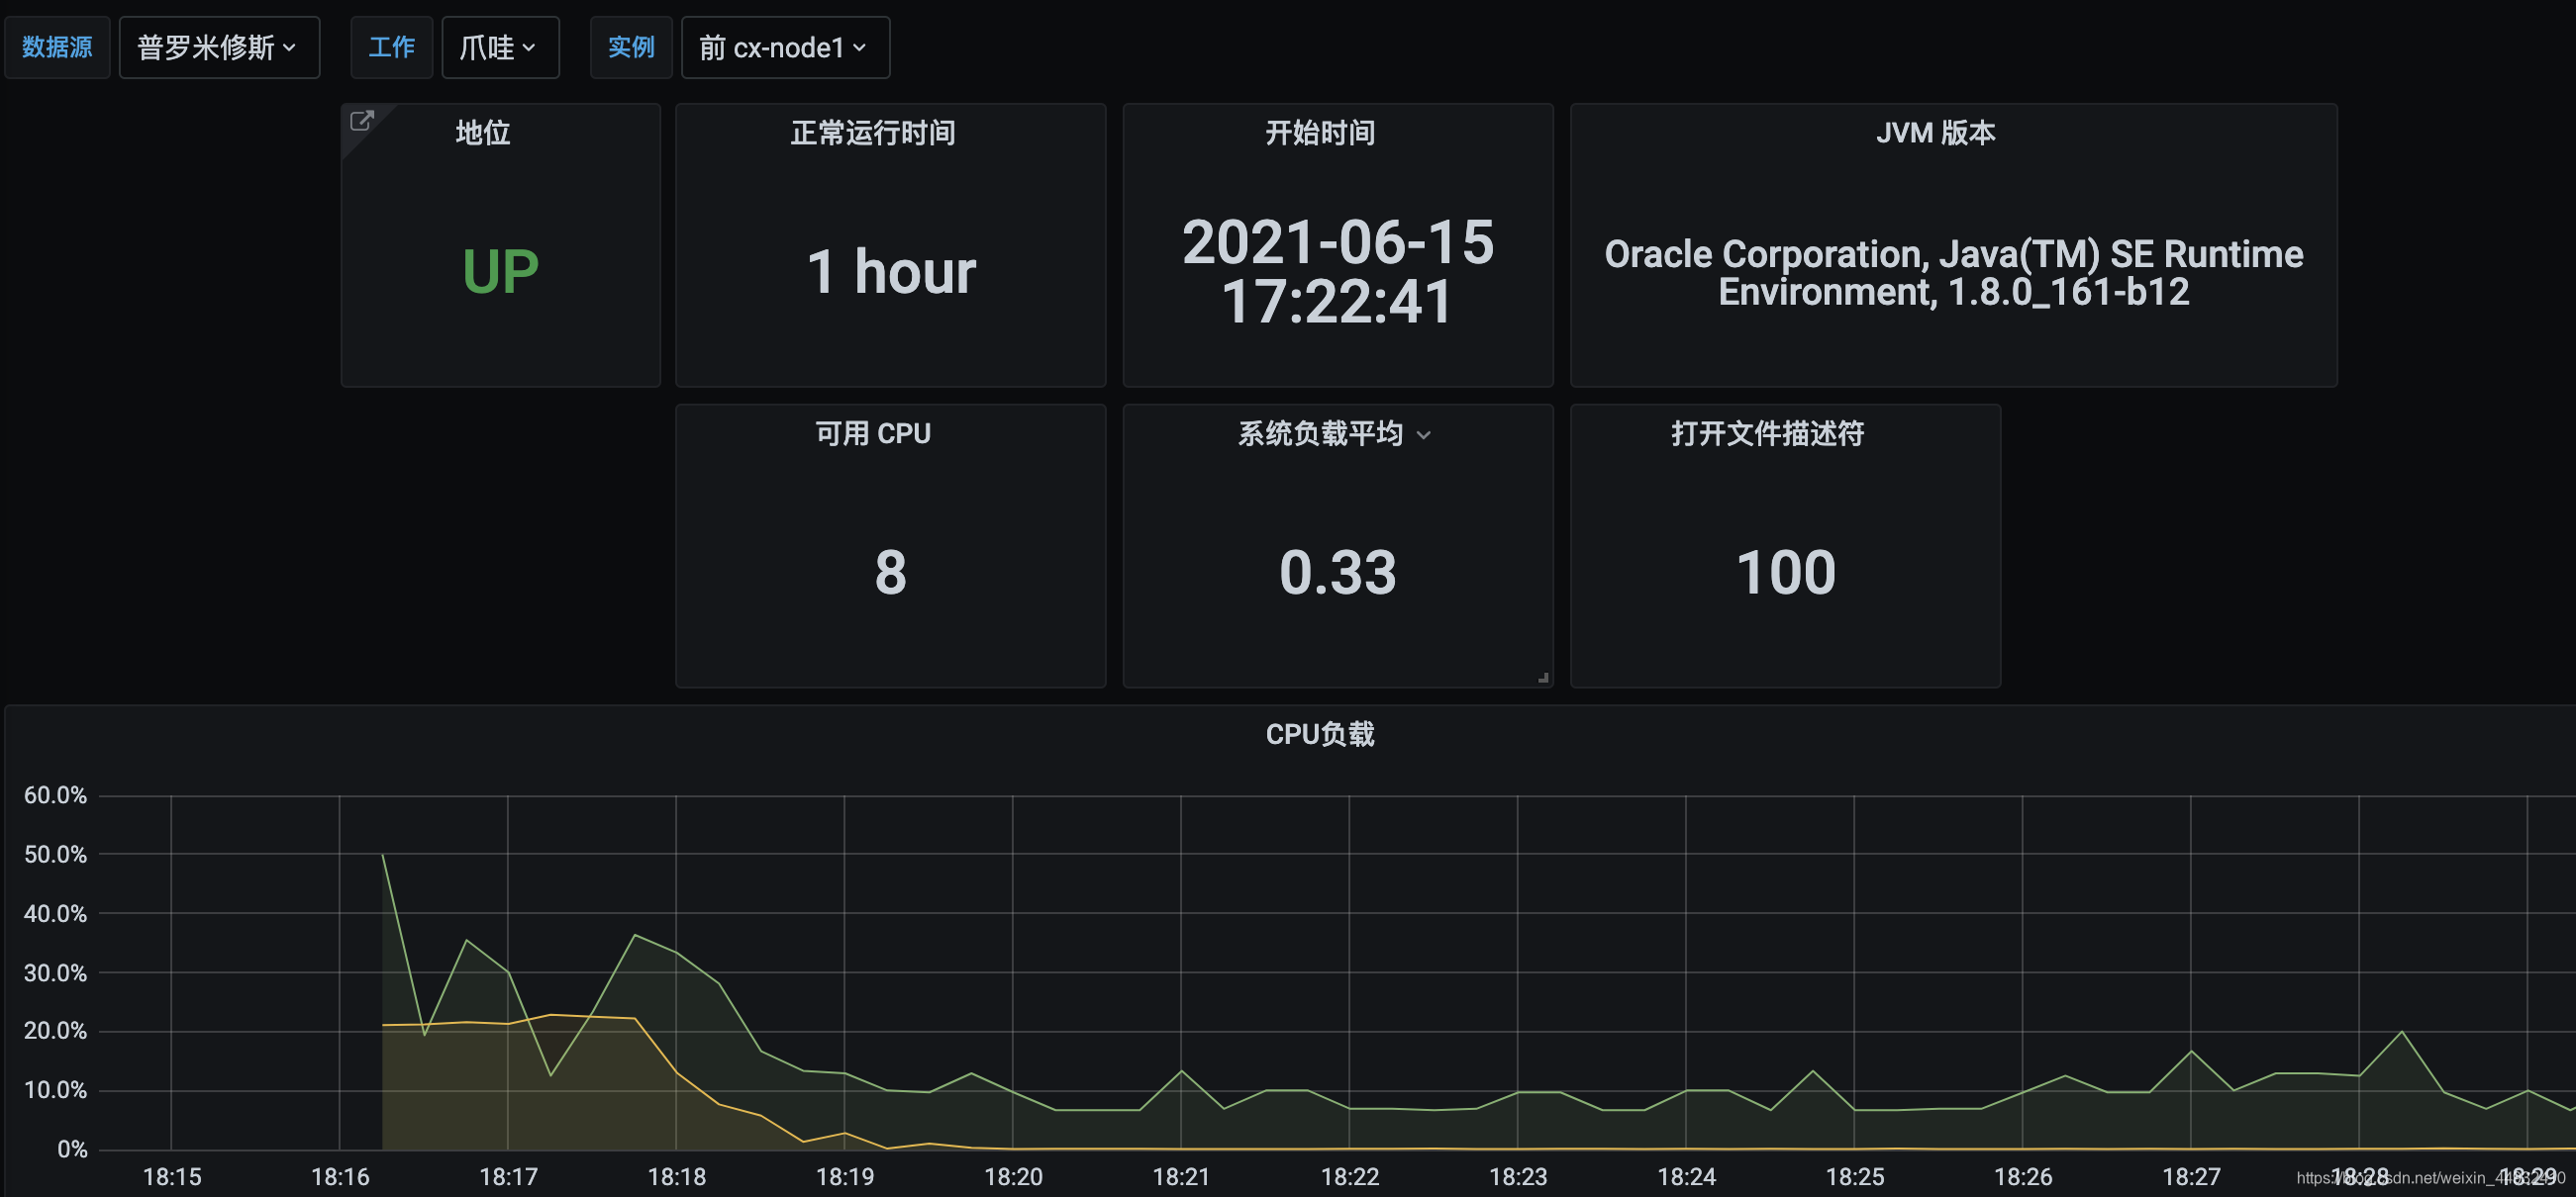Click the 18:22 time axis label
Viewport: 2576px width, 1197px height.
click(1350, 1177)
